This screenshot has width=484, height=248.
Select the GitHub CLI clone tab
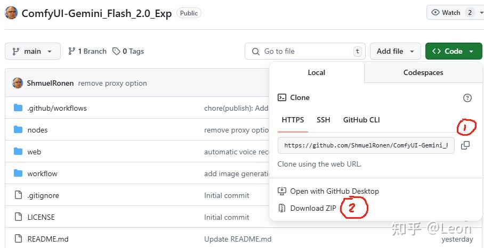coord(361,120)
